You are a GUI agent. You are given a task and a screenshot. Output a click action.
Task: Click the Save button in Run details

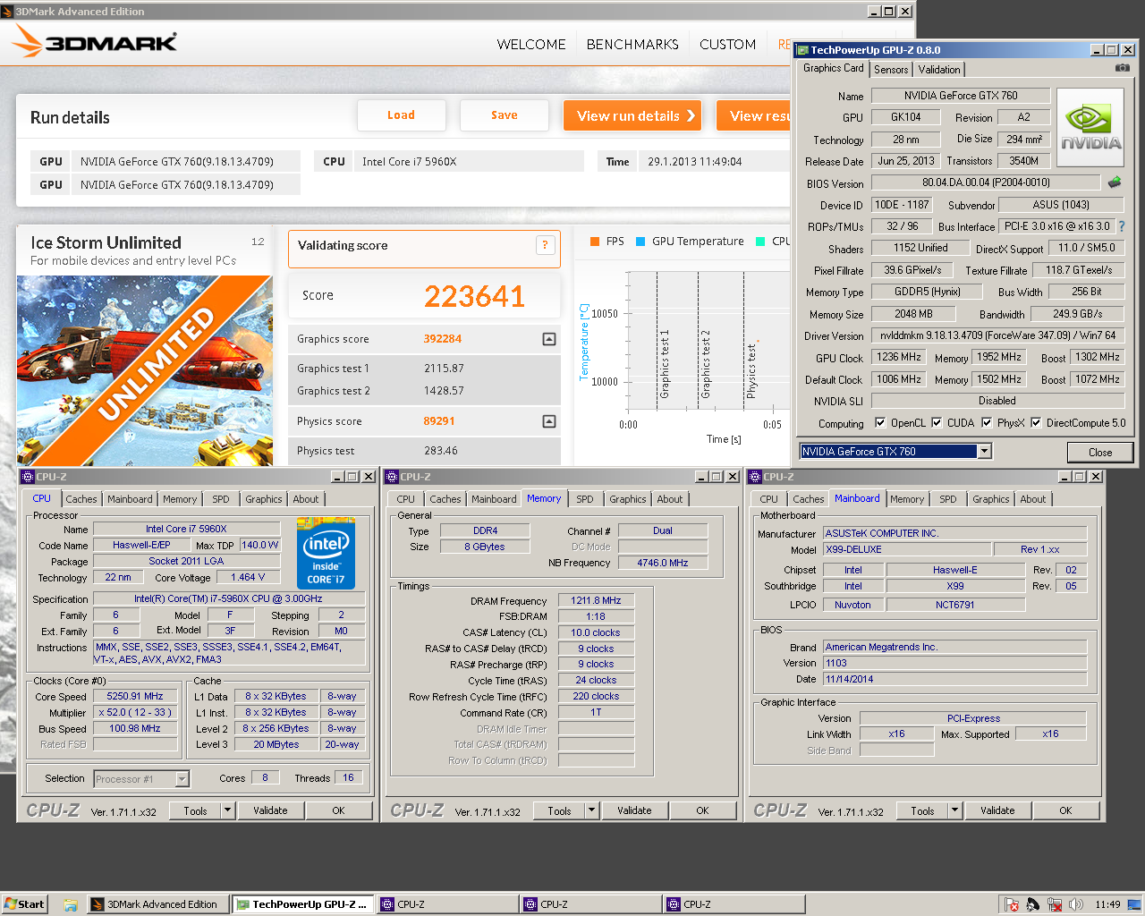point(505,115)
